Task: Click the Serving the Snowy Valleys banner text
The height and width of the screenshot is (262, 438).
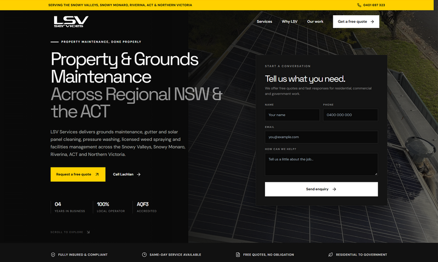Action: pos(120,5)
